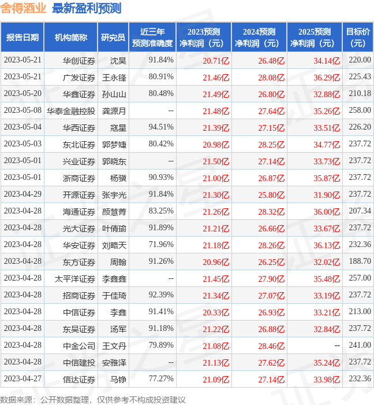Click 华泰金融控股 institution cell
Viewport: 374px width, 405px height.
(71, 111)
